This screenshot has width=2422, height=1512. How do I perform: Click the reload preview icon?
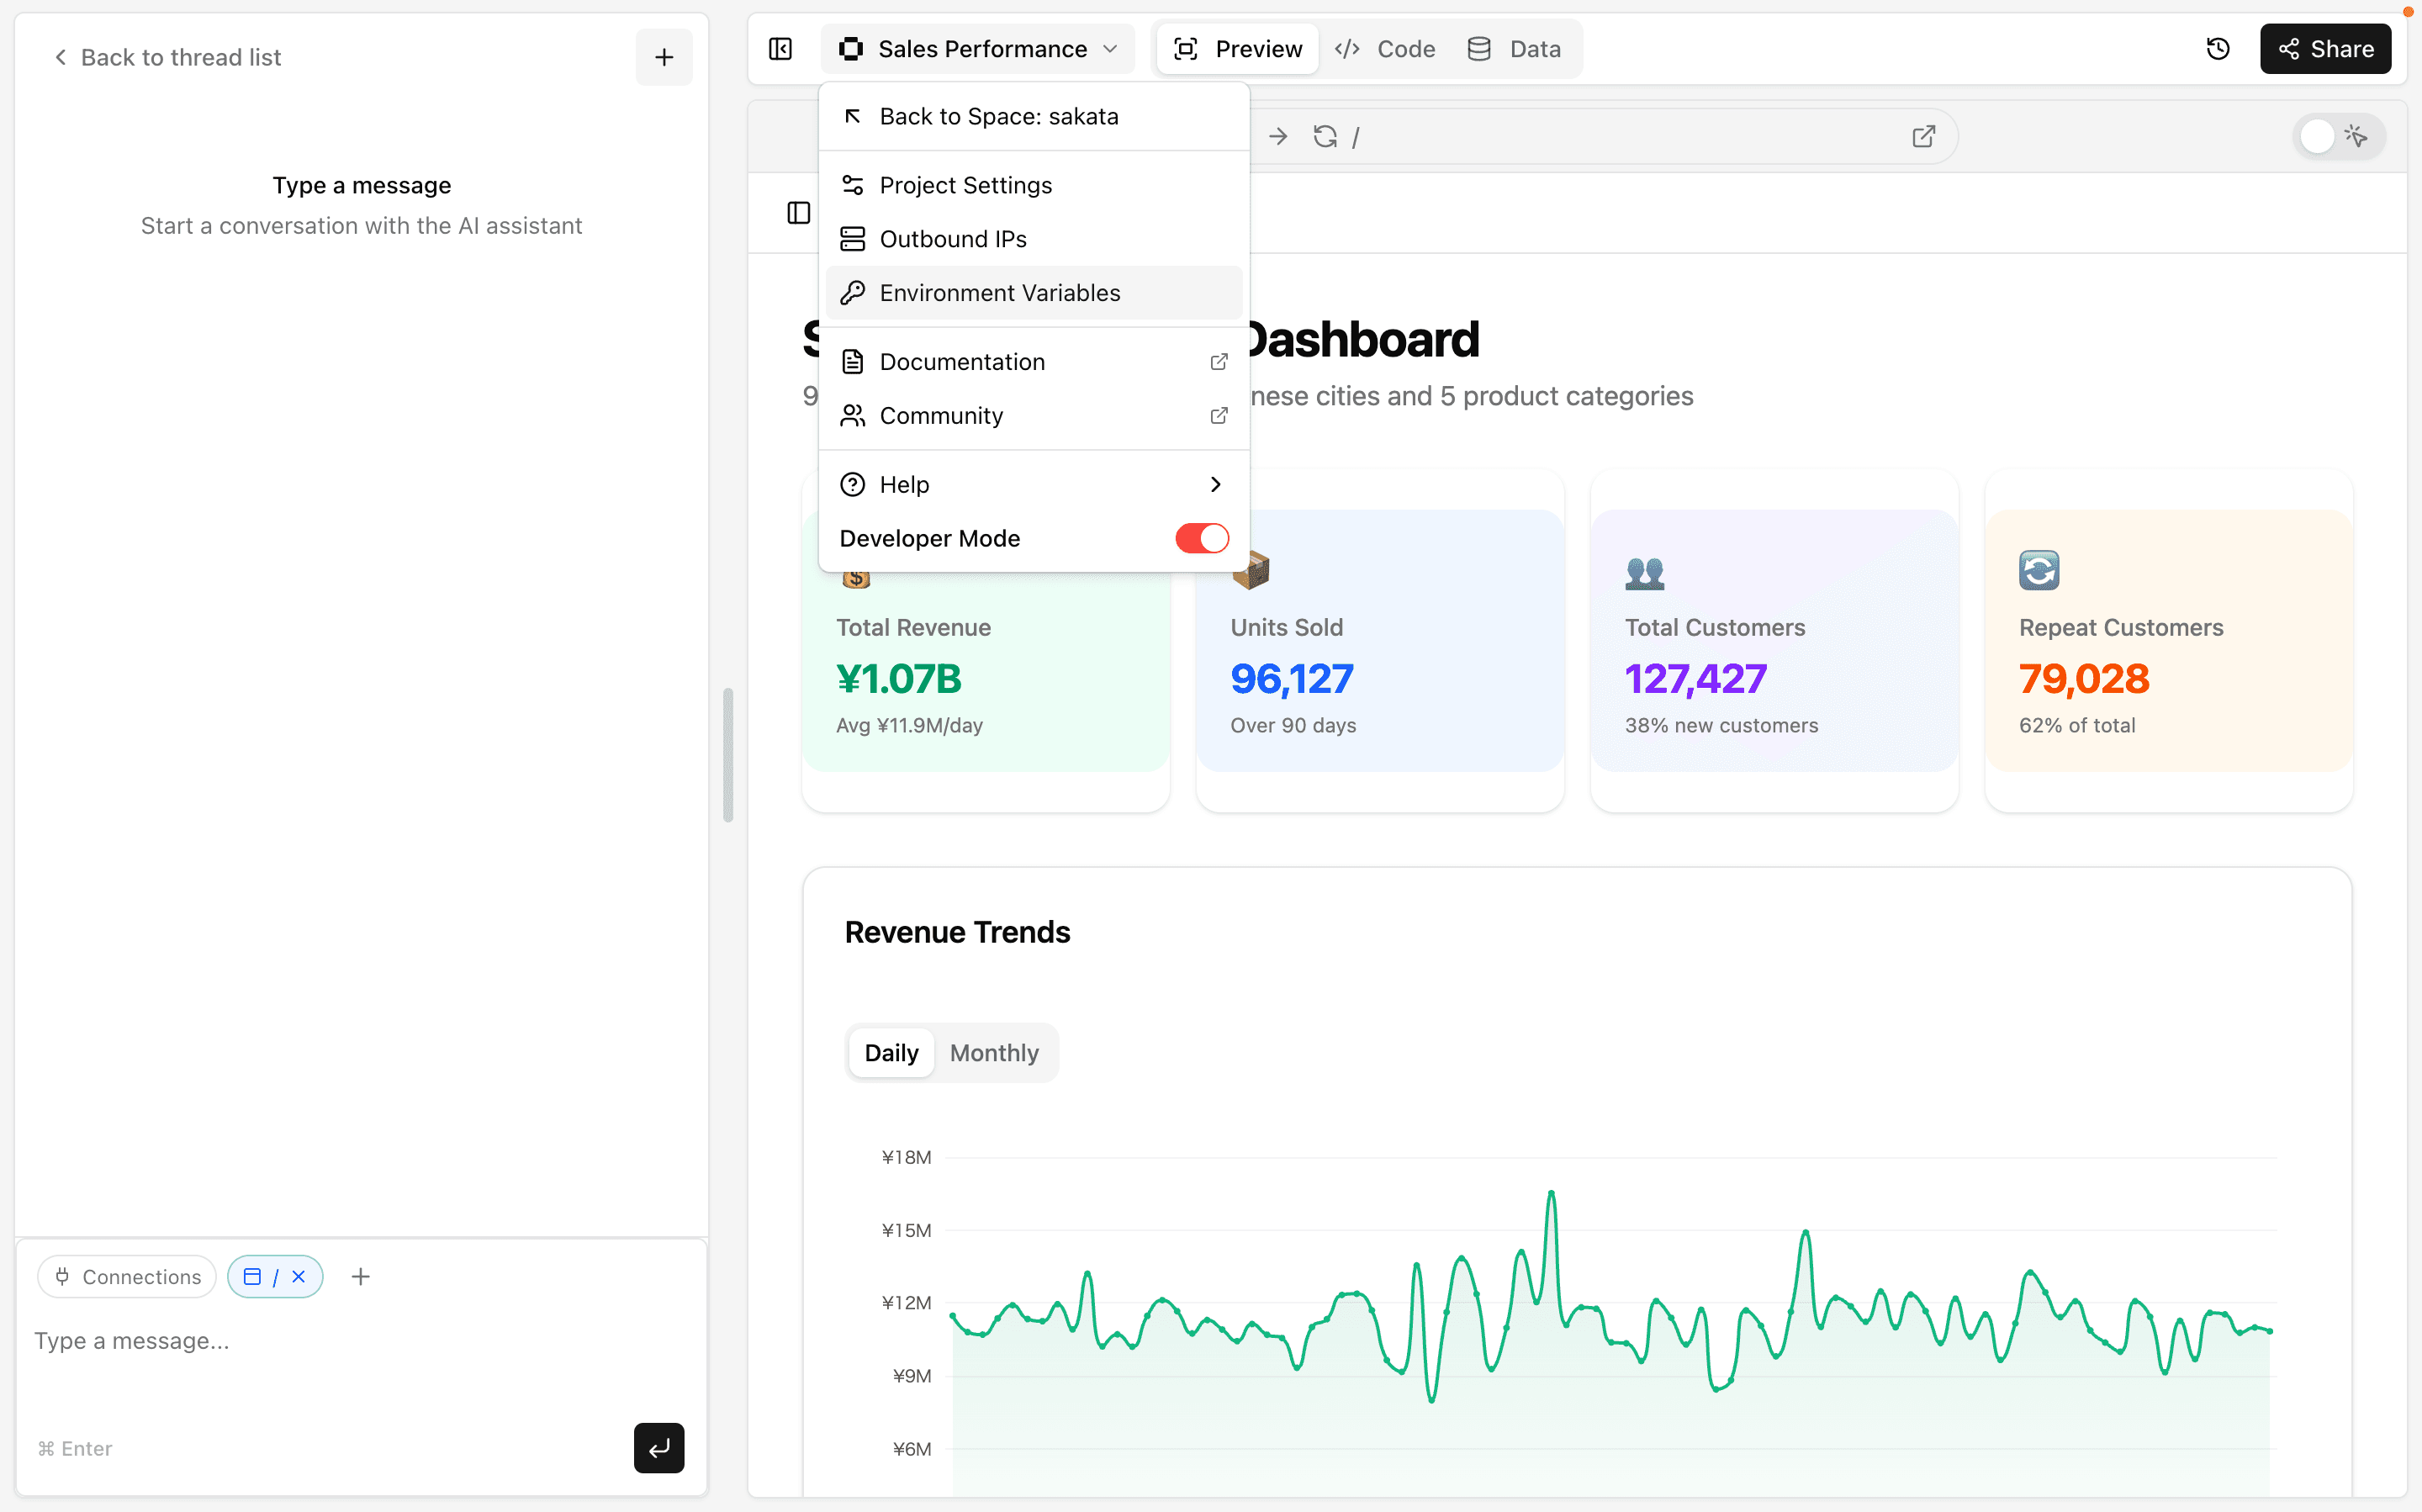point(1325,136)
